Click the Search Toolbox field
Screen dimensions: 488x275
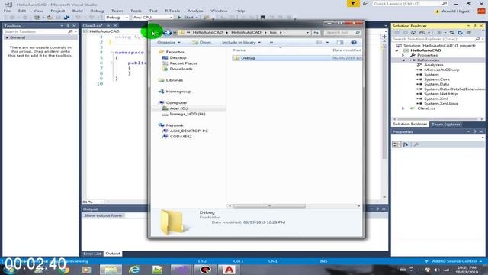click(x=40, y=31)
